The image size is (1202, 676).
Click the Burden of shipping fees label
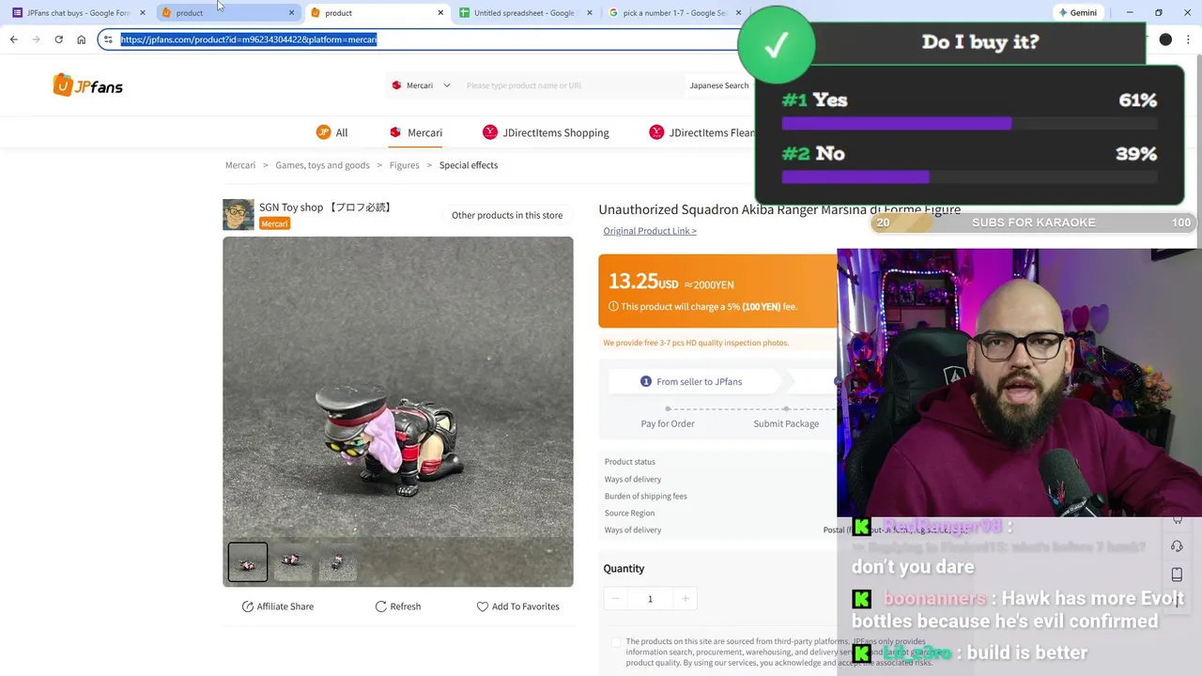(645, 496)
